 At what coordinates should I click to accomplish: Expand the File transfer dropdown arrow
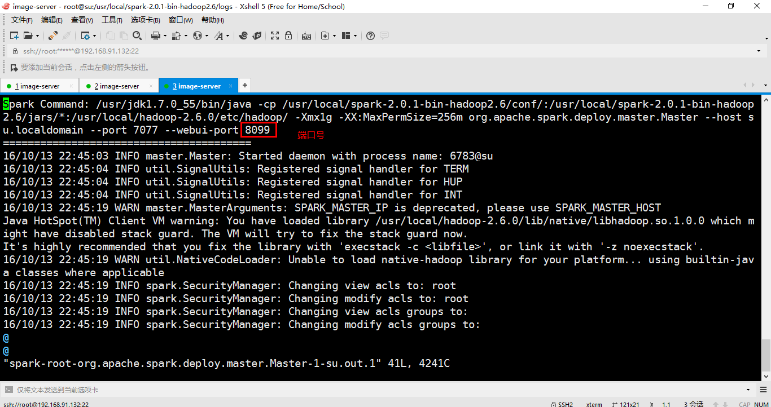[186, 36]
